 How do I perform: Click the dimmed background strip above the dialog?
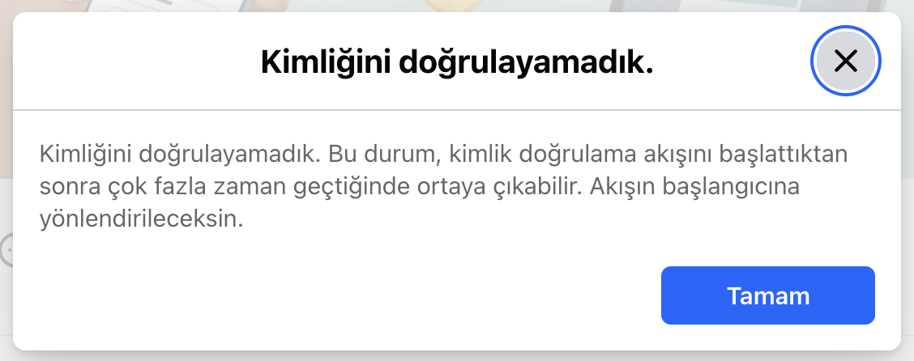[x=457, y=6]
